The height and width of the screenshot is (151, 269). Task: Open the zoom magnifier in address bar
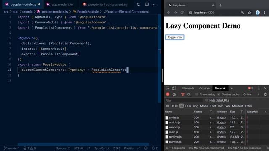(x=243, y=13)
